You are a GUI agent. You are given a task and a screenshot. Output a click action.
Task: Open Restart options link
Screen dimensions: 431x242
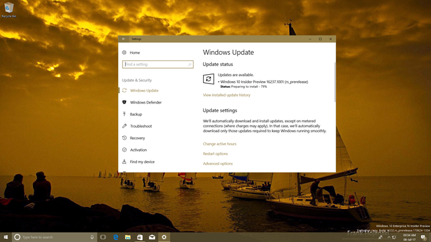click(215, 153)
